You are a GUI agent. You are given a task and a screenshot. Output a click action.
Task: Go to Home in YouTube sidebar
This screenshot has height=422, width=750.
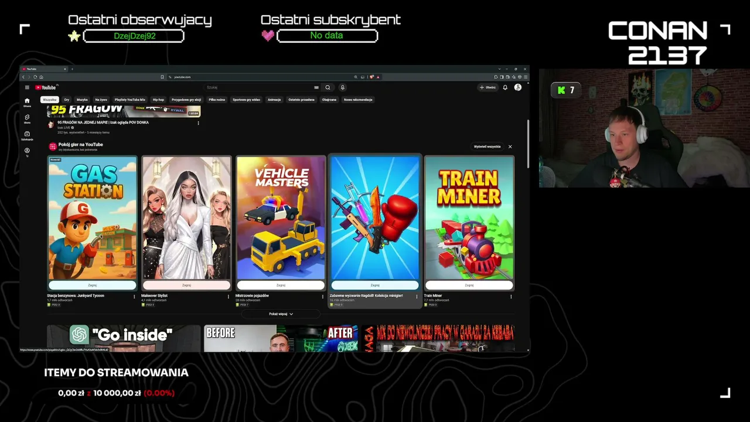coord(27,103)
